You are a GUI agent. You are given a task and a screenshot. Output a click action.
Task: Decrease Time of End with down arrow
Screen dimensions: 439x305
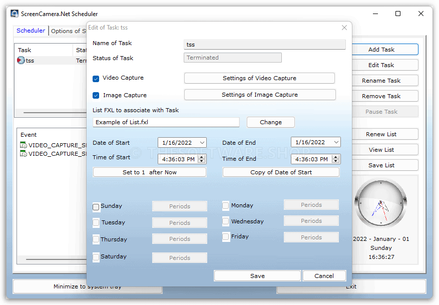(336, 161)
